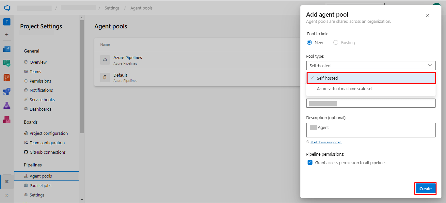The height and width of the screenshot is (203, 446).
Task: Open the Boards icon in left rail
Action: [7, 63]
